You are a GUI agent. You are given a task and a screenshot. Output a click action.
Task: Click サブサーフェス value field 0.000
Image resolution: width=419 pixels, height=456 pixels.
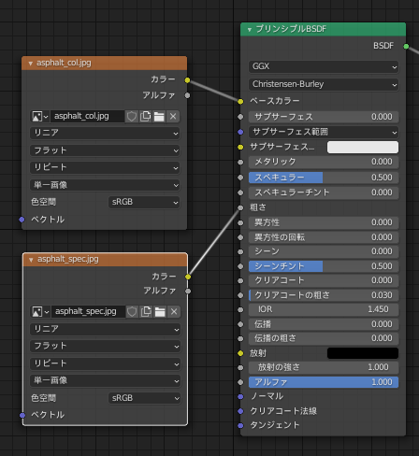(324, 117)
